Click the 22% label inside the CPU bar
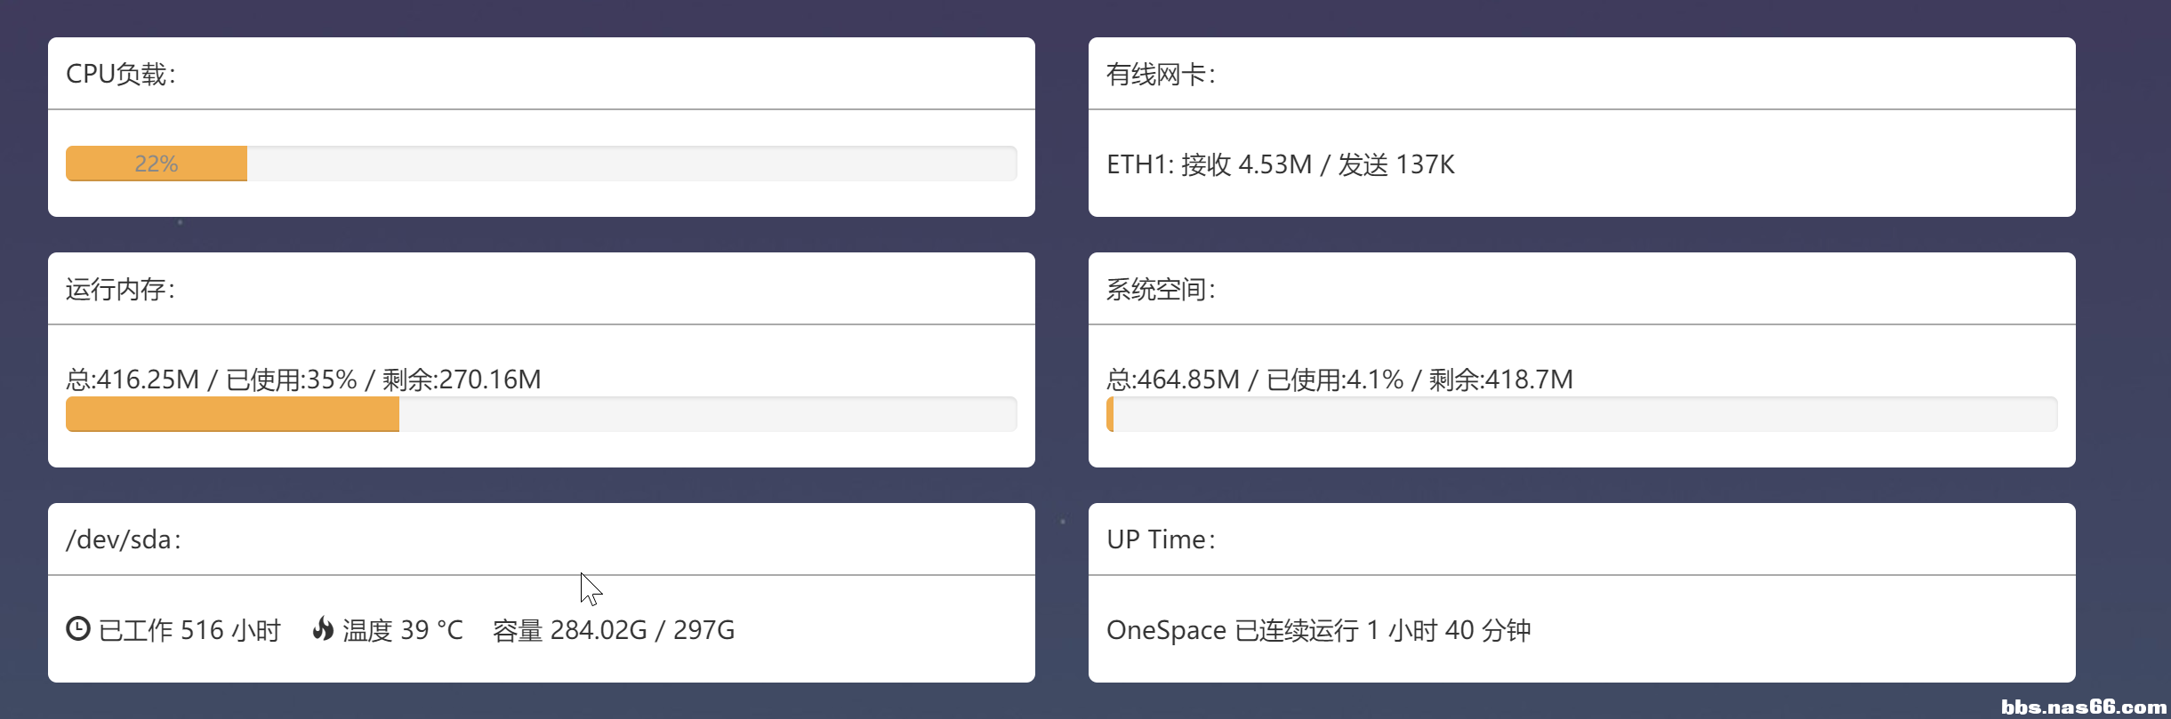Image resolution: width=2171 pixels, height=719 pixels. click(156, 164)
